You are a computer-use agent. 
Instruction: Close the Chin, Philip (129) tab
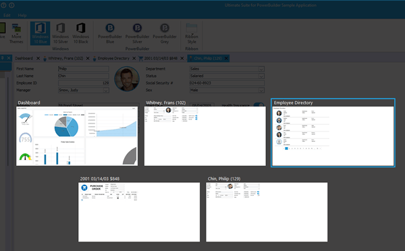226,58
